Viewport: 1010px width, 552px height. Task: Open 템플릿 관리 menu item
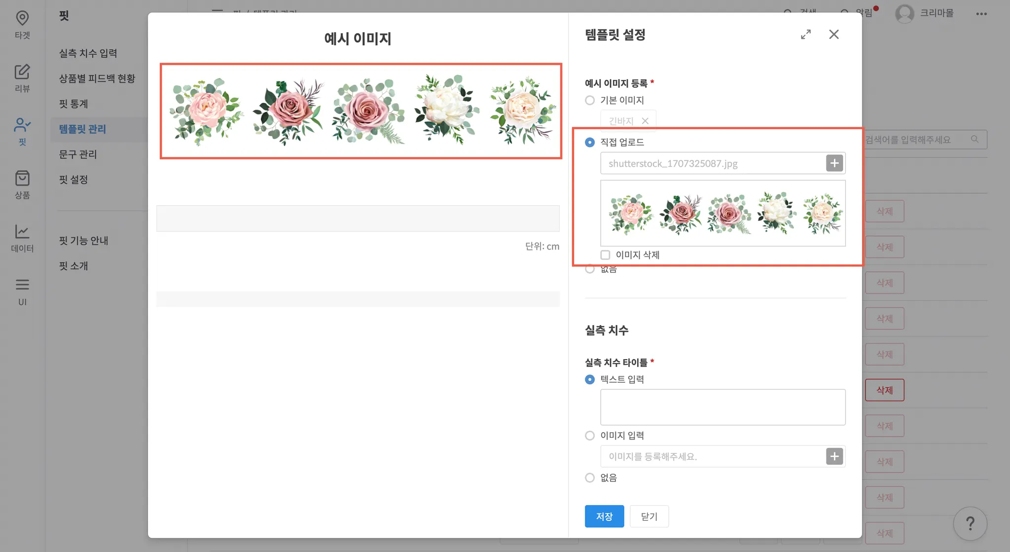82,129
